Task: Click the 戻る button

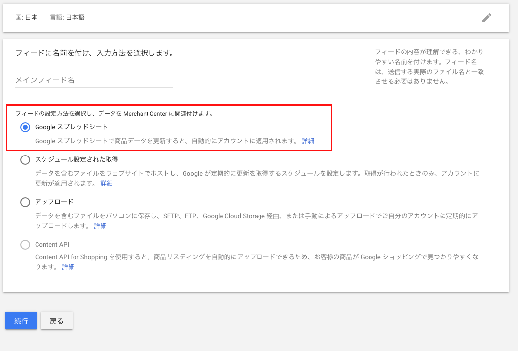Action: tap(56, 320)
